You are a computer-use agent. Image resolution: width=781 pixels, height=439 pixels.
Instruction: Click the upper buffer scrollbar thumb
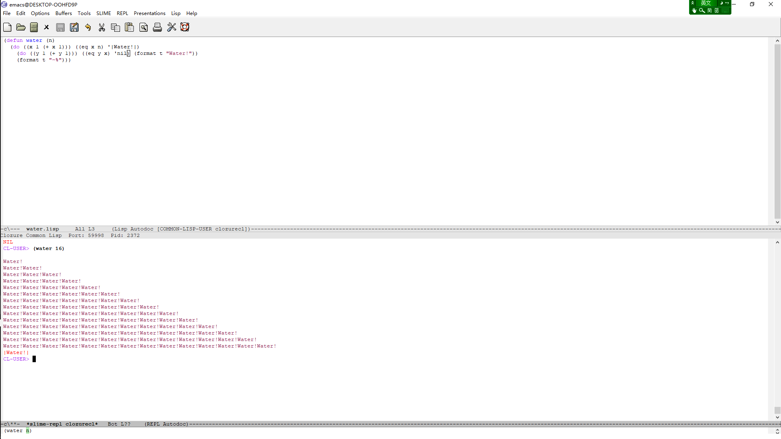777,131
